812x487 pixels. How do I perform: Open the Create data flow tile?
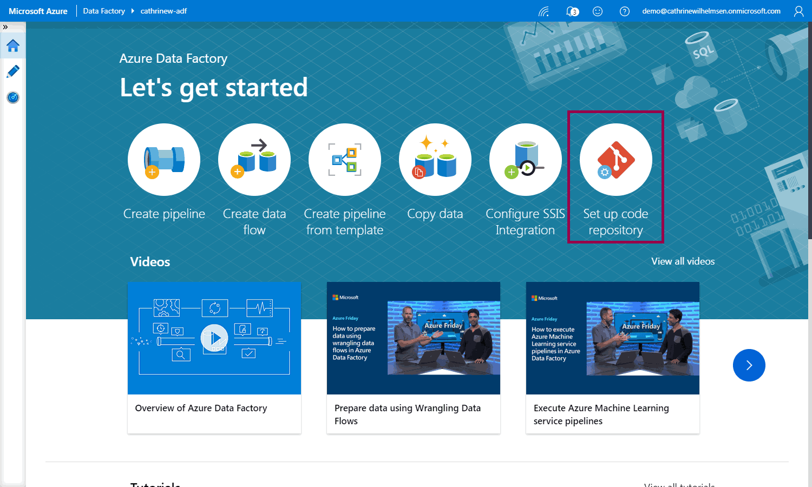coord(254,160)
